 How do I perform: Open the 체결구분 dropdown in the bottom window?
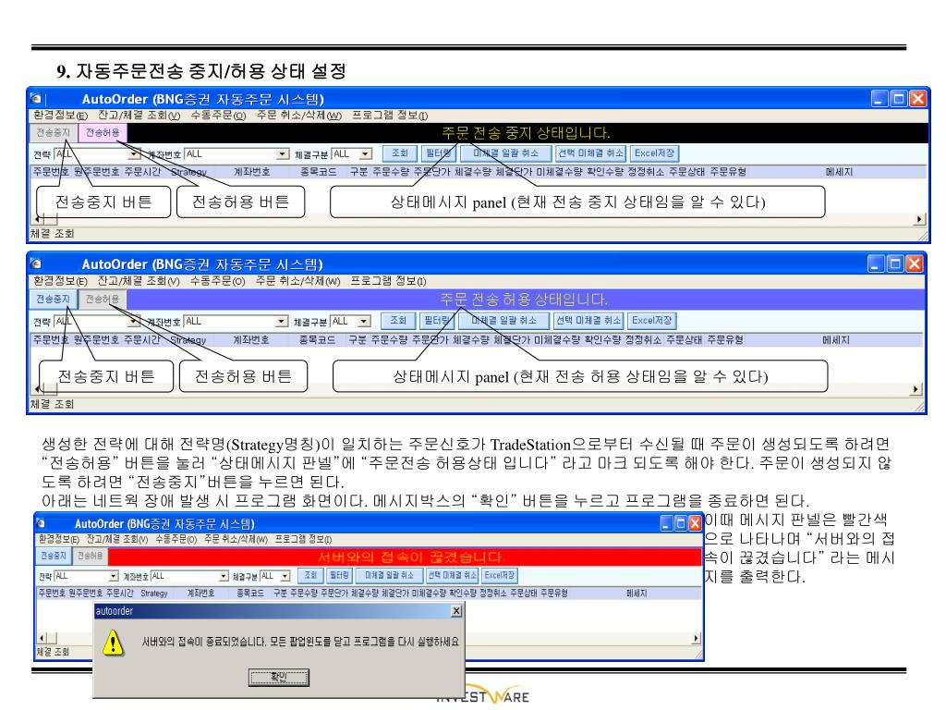[x=285, y=576]
